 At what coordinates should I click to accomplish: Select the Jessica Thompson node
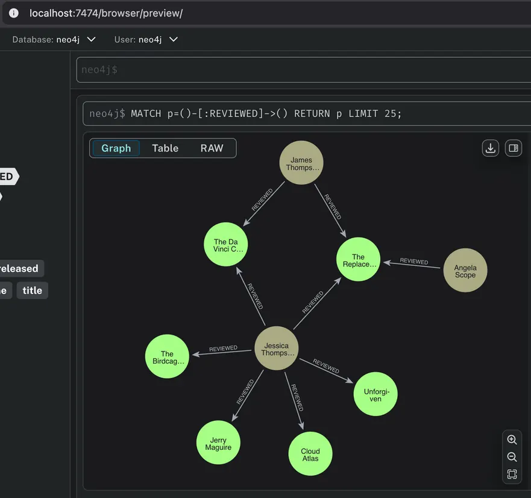[276, 348]
